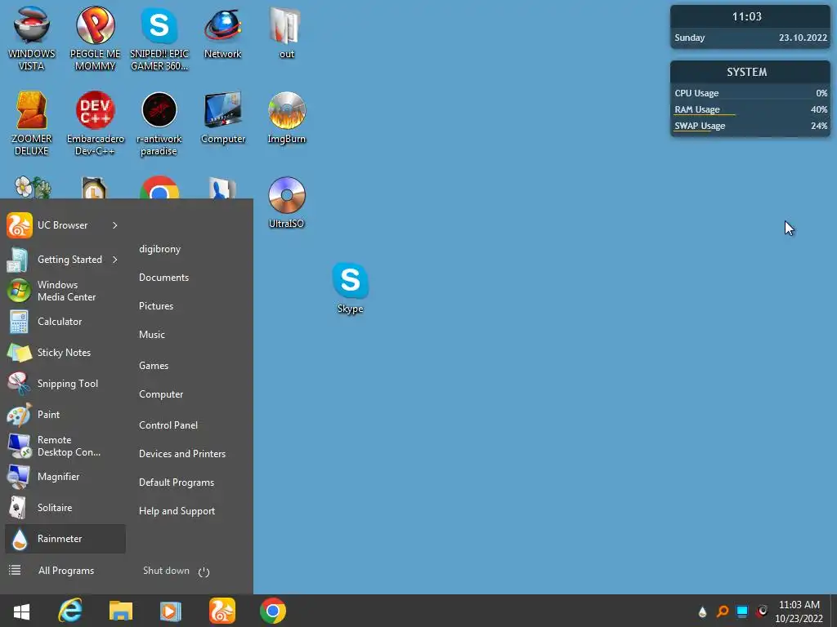Open Computer from Start menu right column
The width and height of the screenshot is (837, 627).
pos(161,394)
